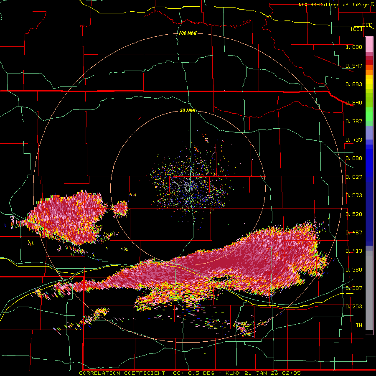
Task: Pick the gray segment near the color bar bottom
Action: tap(369, 290)
